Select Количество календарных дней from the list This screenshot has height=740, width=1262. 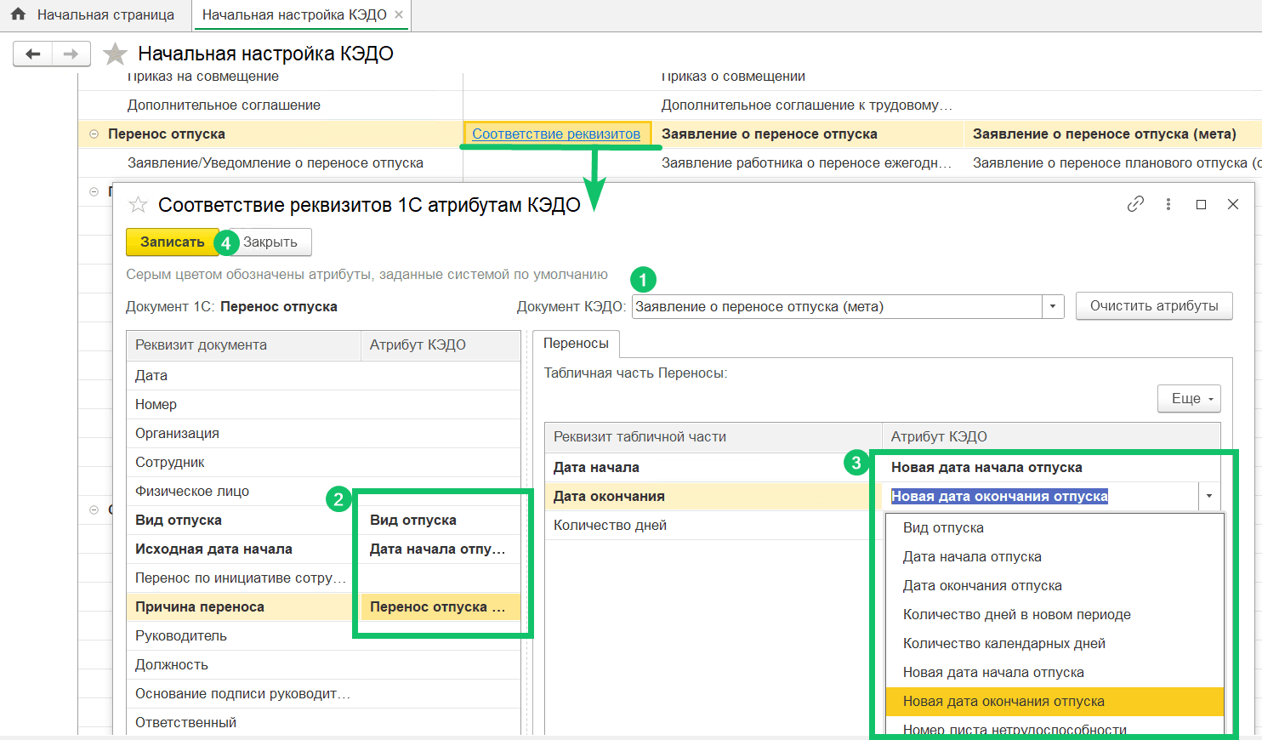(x=1003, y=644)
